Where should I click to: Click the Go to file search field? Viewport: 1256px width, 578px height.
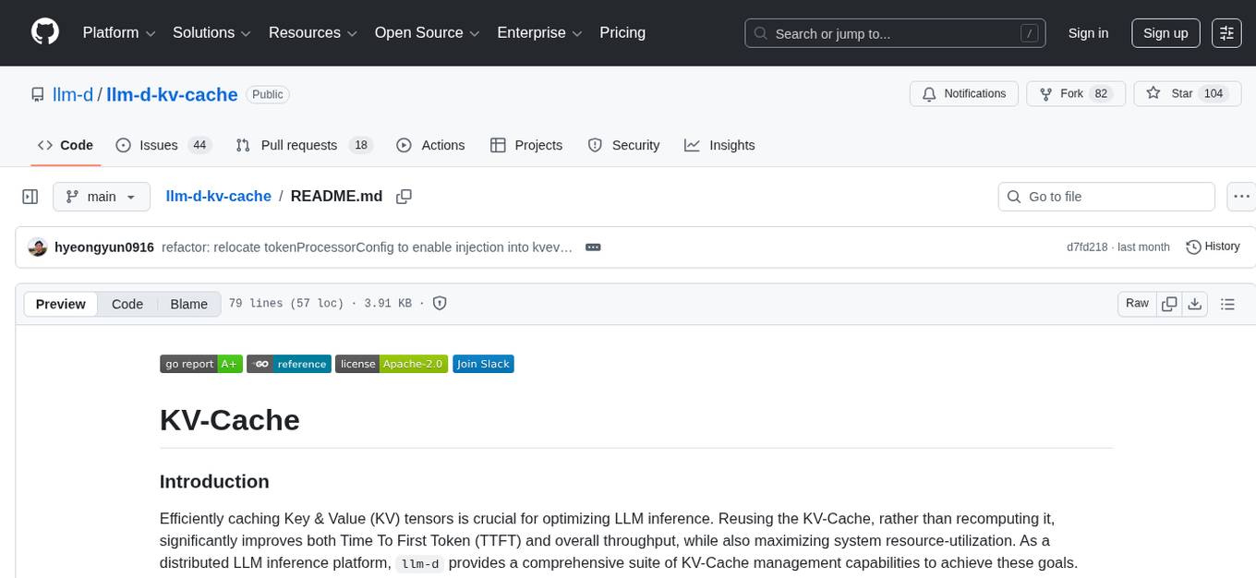[1105, 196]
